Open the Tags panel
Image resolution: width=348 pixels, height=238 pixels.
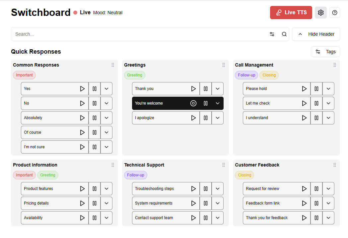(325, 51)
